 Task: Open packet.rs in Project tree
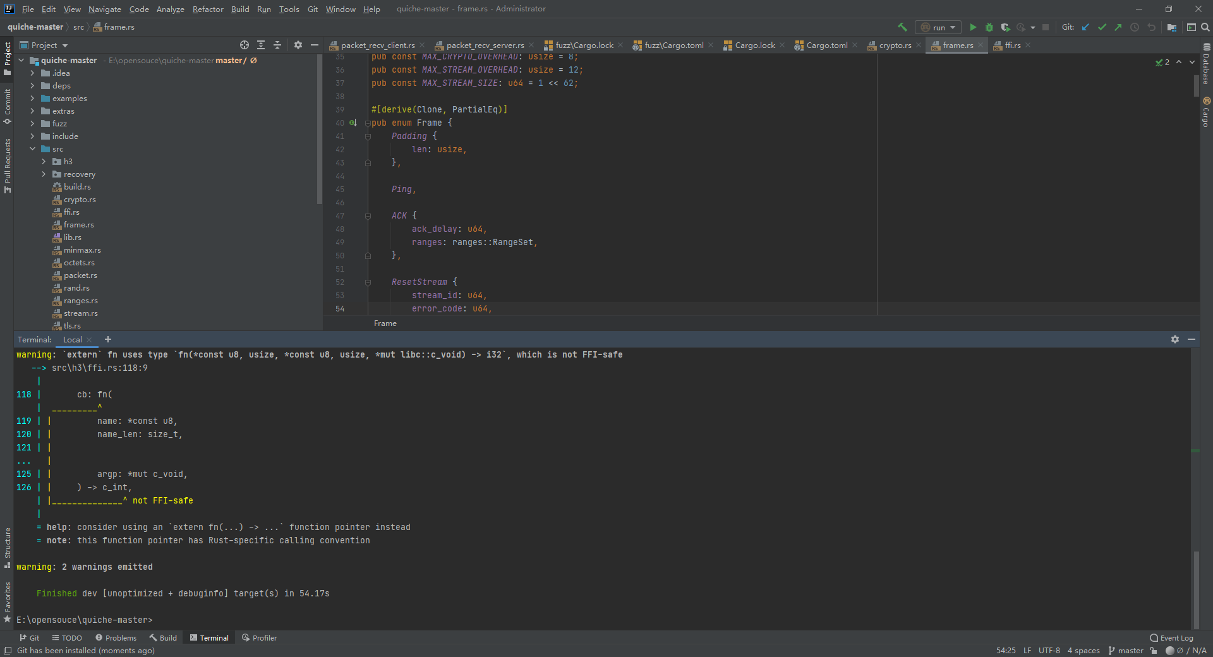click(x=80, y=275)
